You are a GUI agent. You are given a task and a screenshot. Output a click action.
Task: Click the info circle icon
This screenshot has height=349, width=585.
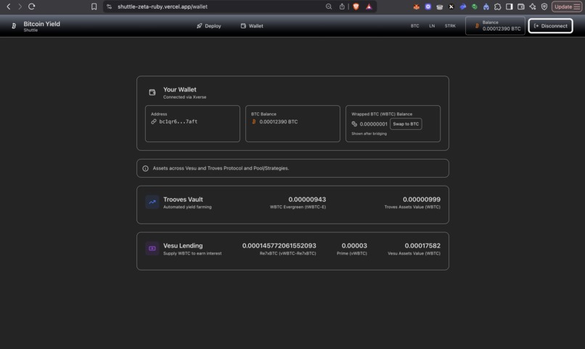pyautogui.click(x=145, y=168)
